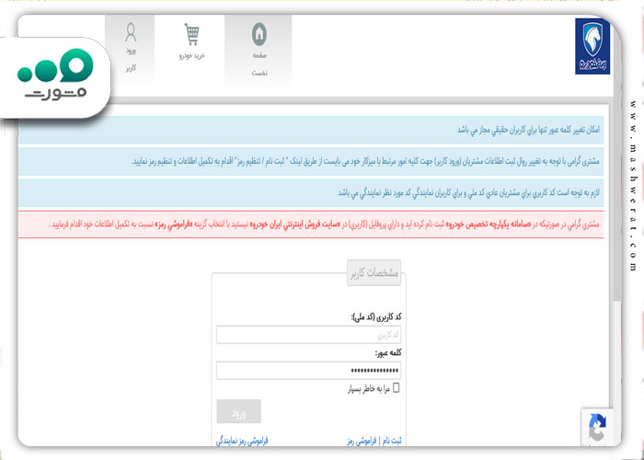Click the 'کد کاربری (کد ملی)' label
Image resolution: width=644 pixels, height=460 pixels.
click(376, 317)
